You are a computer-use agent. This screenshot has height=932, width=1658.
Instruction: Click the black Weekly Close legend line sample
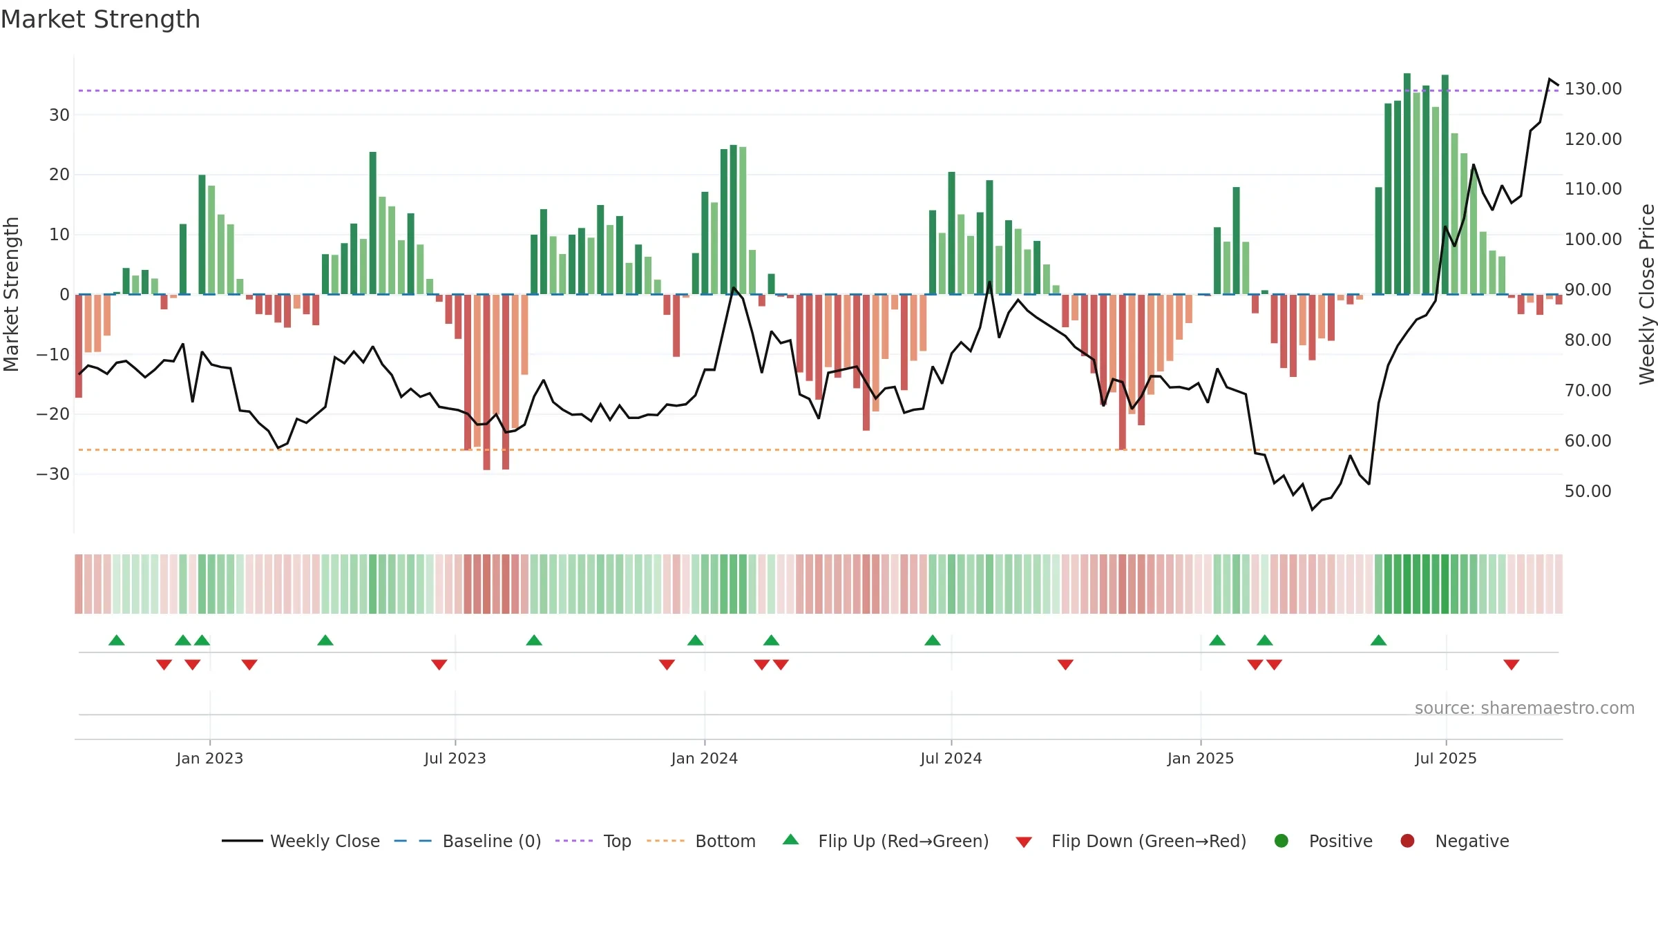(242, 841)
